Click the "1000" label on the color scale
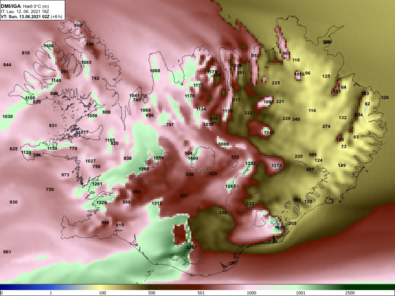Viewport: 395px width, 296px height. click(x=251, y=293)
